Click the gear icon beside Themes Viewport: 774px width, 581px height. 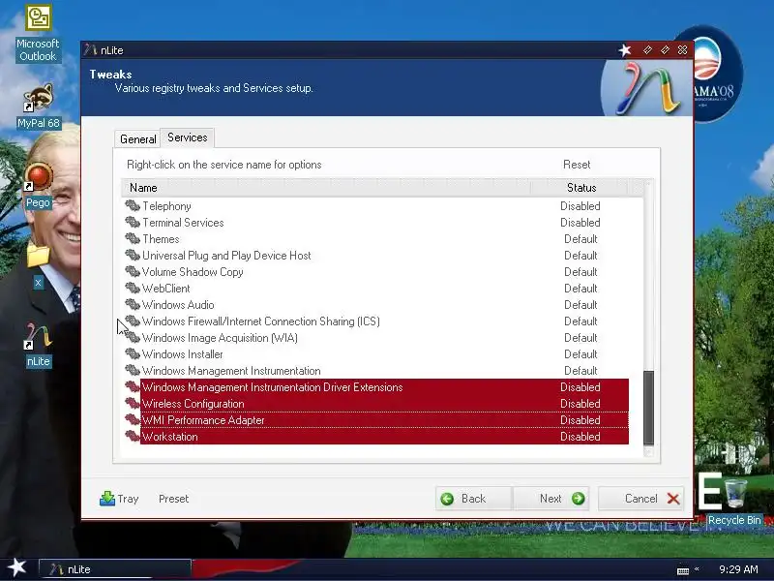tap(133, 238)
